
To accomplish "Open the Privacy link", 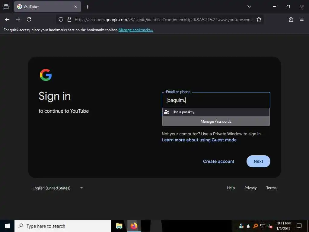I will point(250,188).
